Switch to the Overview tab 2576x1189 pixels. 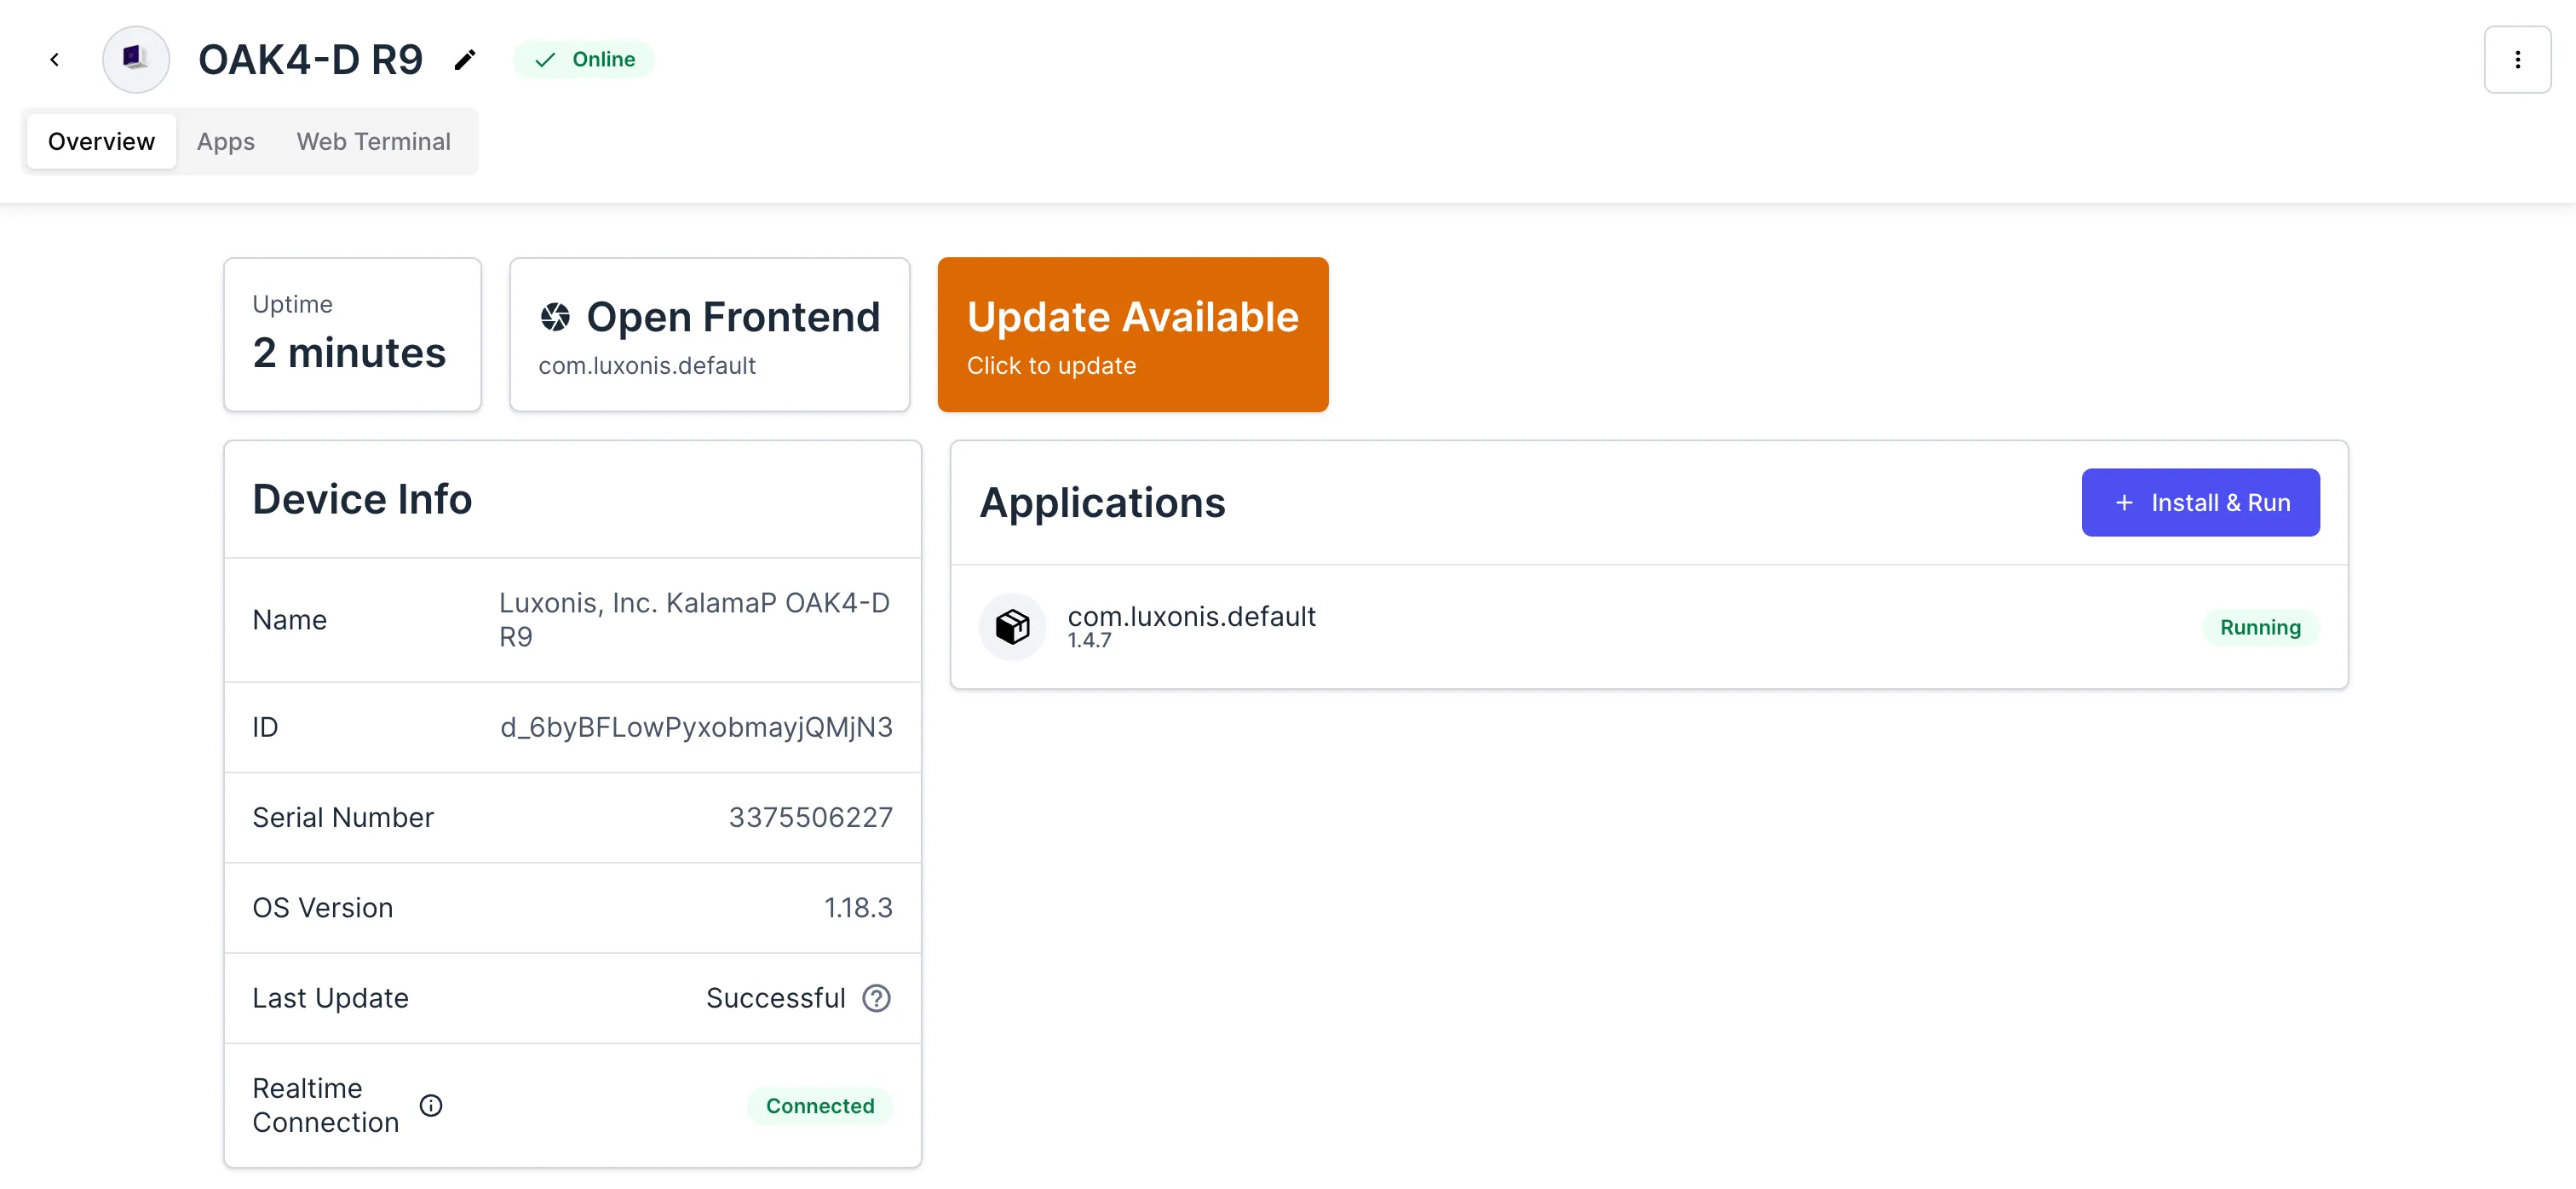pyautogui.click(x=101, y=142)
